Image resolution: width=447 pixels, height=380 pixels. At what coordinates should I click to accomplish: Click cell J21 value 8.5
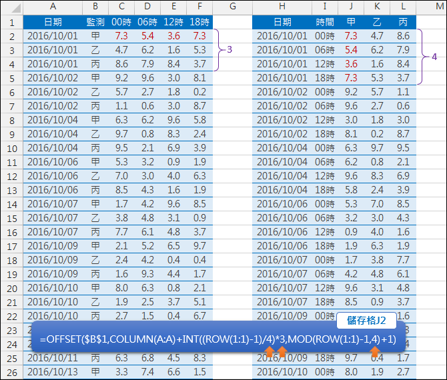[x=351, y=302]
